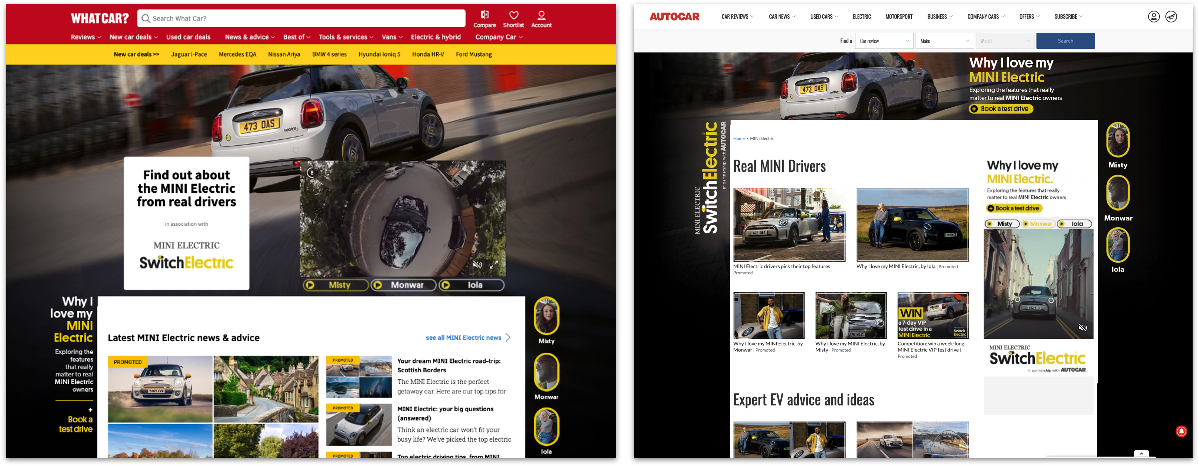Viewport: 1199px width, 466px height.
Task: Click the blue Search button on Autocar
Action: pyautogui.click(x=1065, y=41)
